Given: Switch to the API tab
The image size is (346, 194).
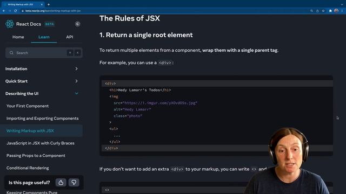Looking at the screenshot, I should (70, 37).
